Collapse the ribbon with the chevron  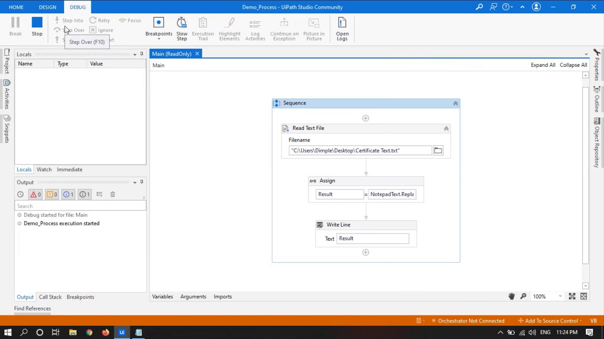(x=522, y=7)
